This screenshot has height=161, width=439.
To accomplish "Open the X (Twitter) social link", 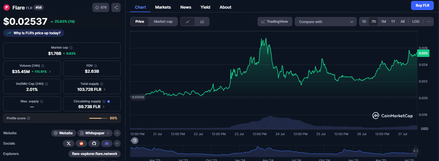I will coord(68,143).
